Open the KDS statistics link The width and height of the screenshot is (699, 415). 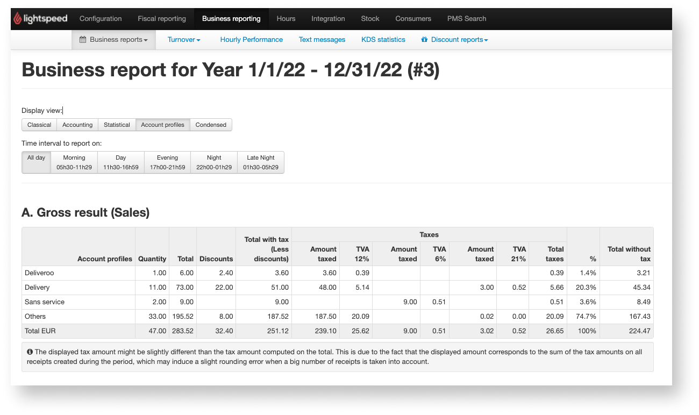[383, 40]
